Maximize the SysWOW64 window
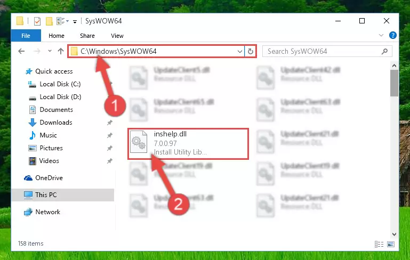Screen dimensions: 410x260 click(362, 21)
